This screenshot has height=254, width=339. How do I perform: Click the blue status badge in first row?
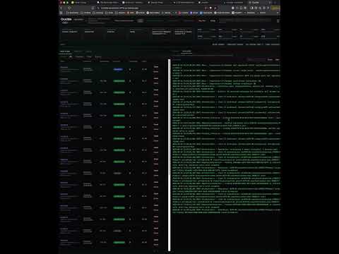pyautogui.click(x=118, y=69)
